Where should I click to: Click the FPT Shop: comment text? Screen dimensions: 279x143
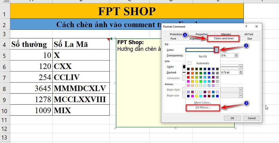tap(130, 43)
